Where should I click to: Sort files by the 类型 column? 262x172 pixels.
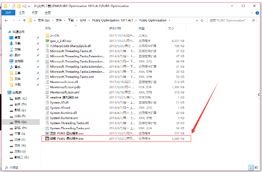click(142, 28)
